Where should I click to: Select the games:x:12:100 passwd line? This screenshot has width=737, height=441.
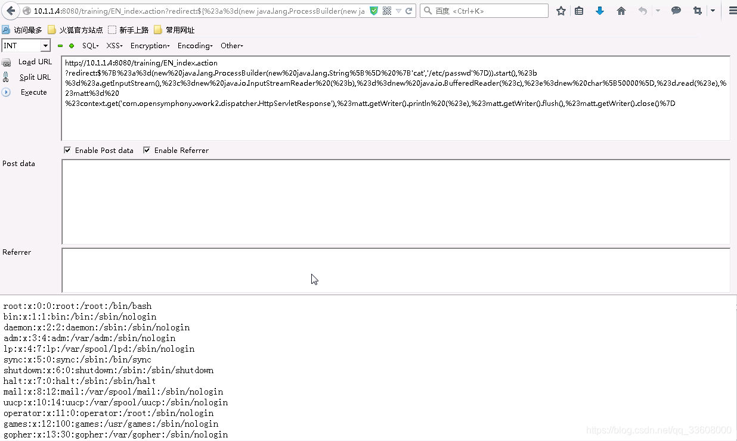click(111, 424)
